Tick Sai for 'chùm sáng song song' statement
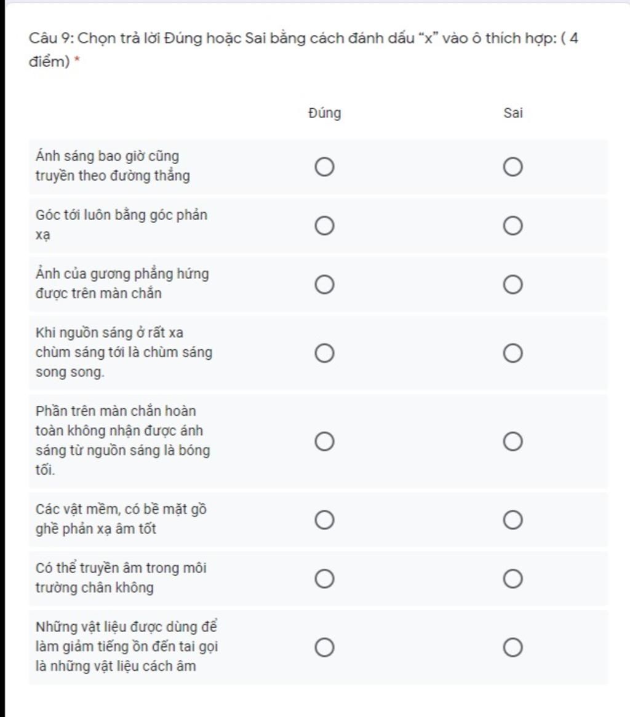630x717 pixels. (x=513, y=353)
